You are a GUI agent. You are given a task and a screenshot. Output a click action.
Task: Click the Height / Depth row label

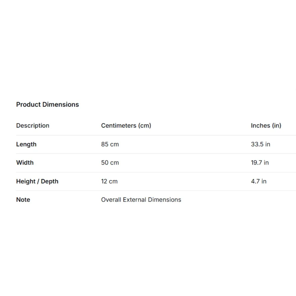(37, 181)
